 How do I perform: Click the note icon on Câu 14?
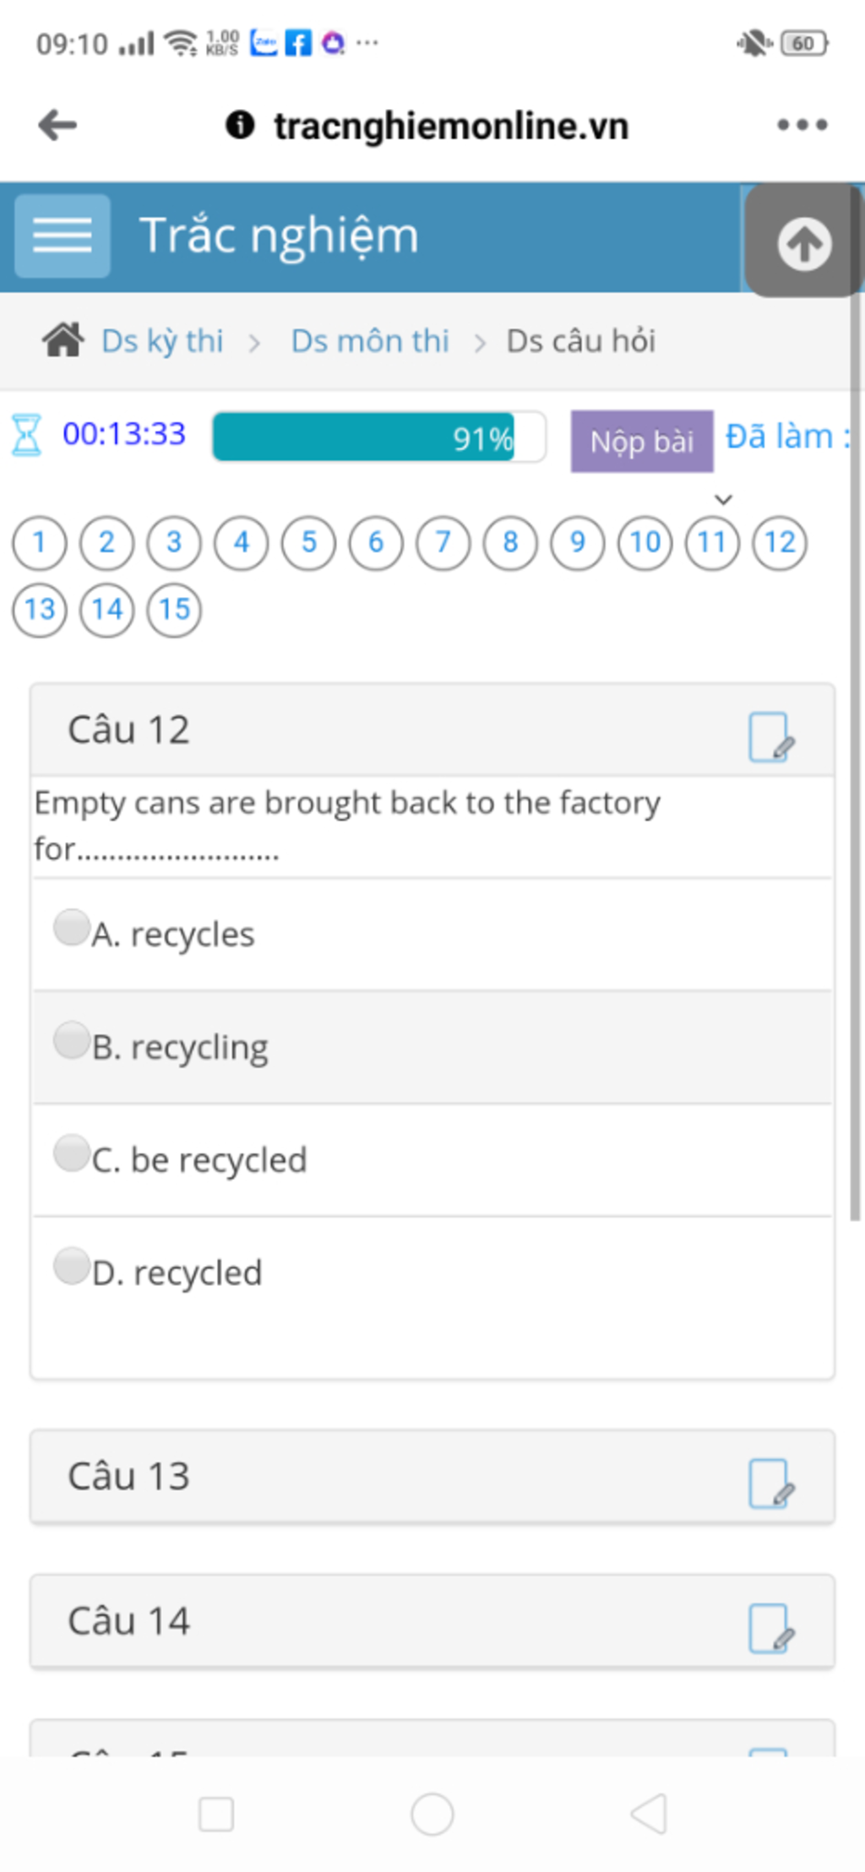tap(771, 1629)
